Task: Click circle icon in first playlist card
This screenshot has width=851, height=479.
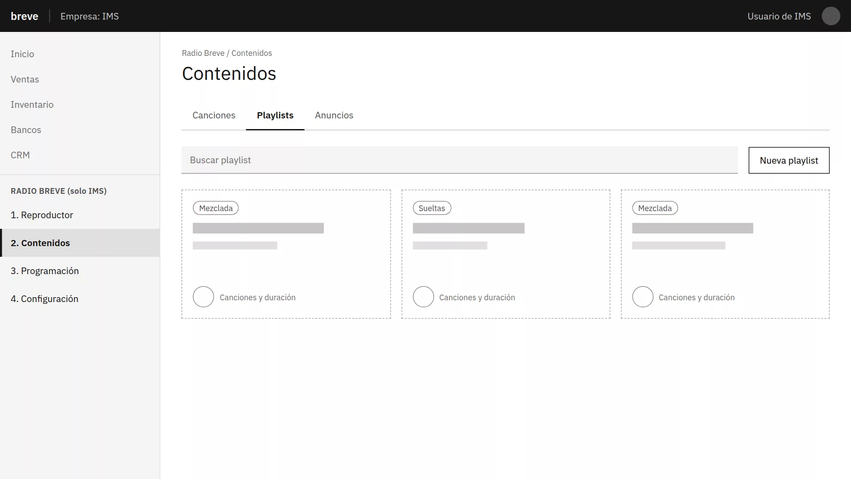Action: click(x=203, y=297)
